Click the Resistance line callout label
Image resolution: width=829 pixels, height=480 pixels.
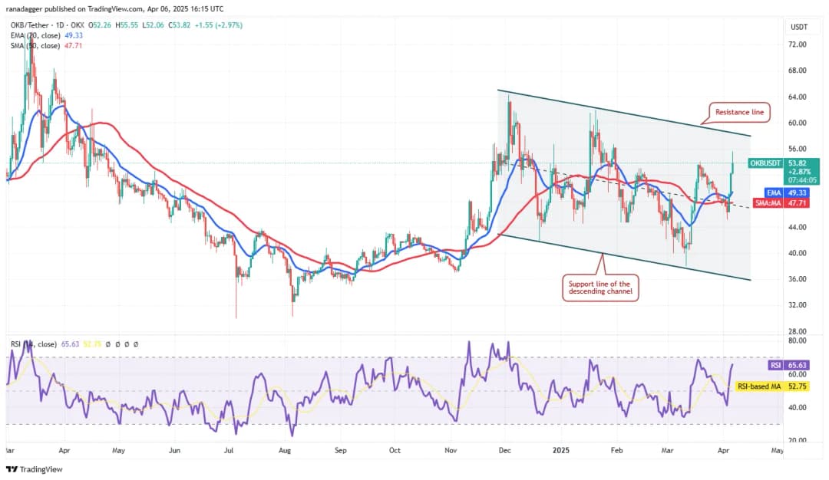coord(738,112)
